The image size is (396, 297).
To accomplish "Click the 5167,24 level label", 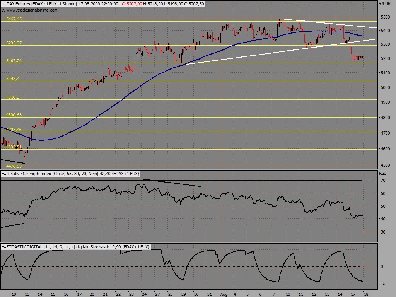I will coord(14,61).
